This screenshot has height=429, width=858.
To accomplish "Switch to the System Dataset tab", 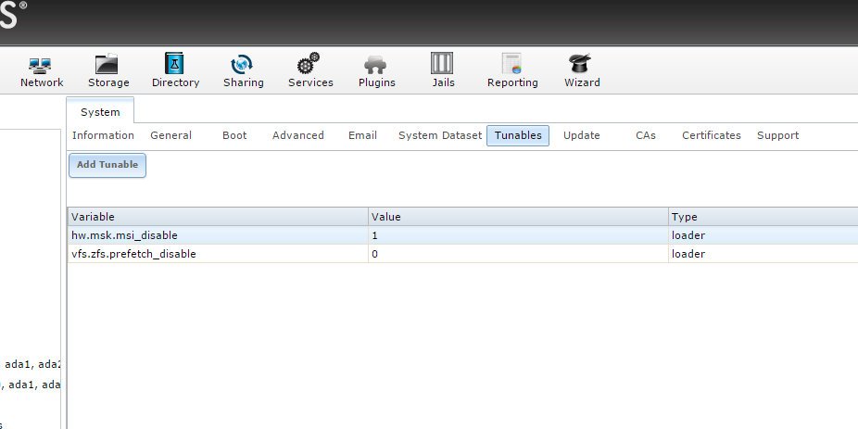I will tap(440, 135).
